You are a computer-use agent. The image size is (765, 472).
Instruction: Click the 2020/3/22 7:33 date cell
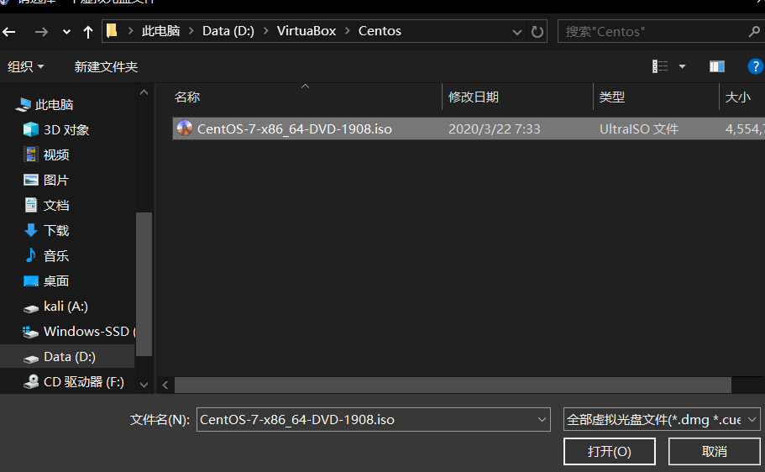[495, 128]
